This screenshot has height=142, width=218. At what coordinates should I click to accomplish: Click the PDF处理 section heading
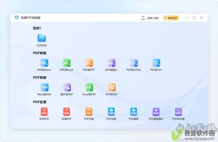click(40, 102)
